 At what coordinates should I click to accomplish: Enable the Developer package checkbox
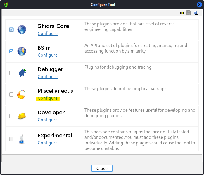pos(11,116)
